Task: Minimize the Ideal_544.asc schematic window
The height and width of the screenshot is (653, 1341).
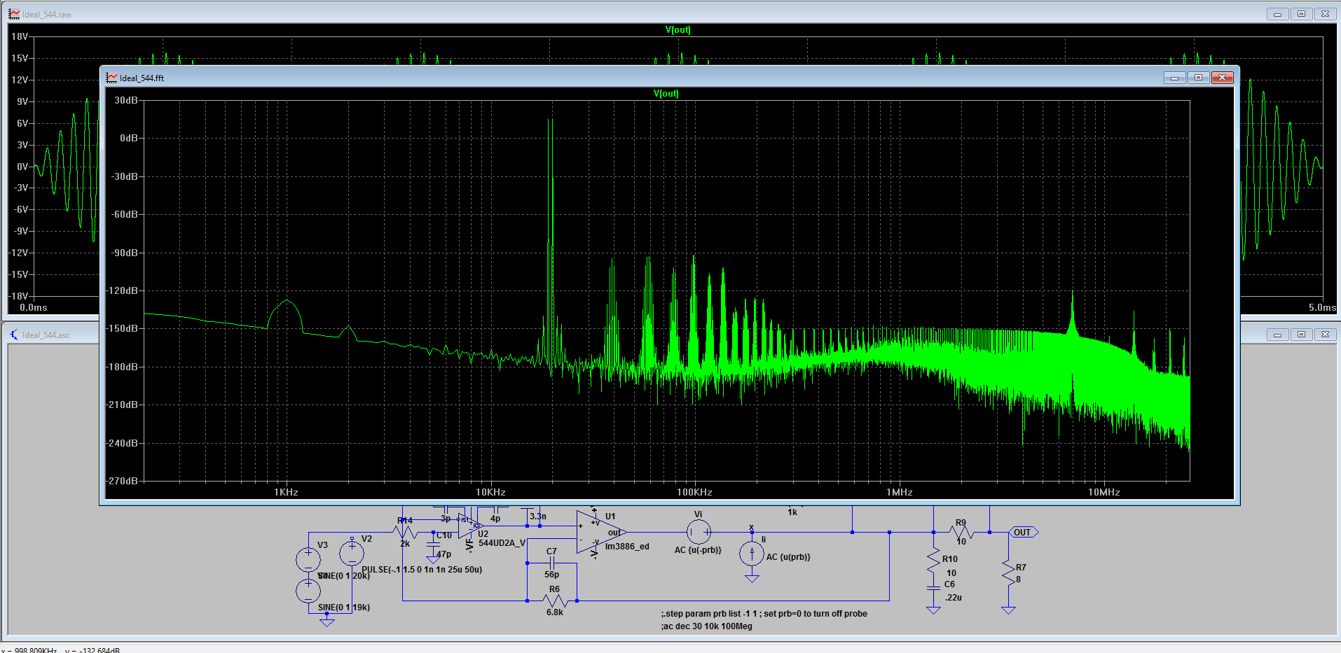Action: (x=1278, y=335)
